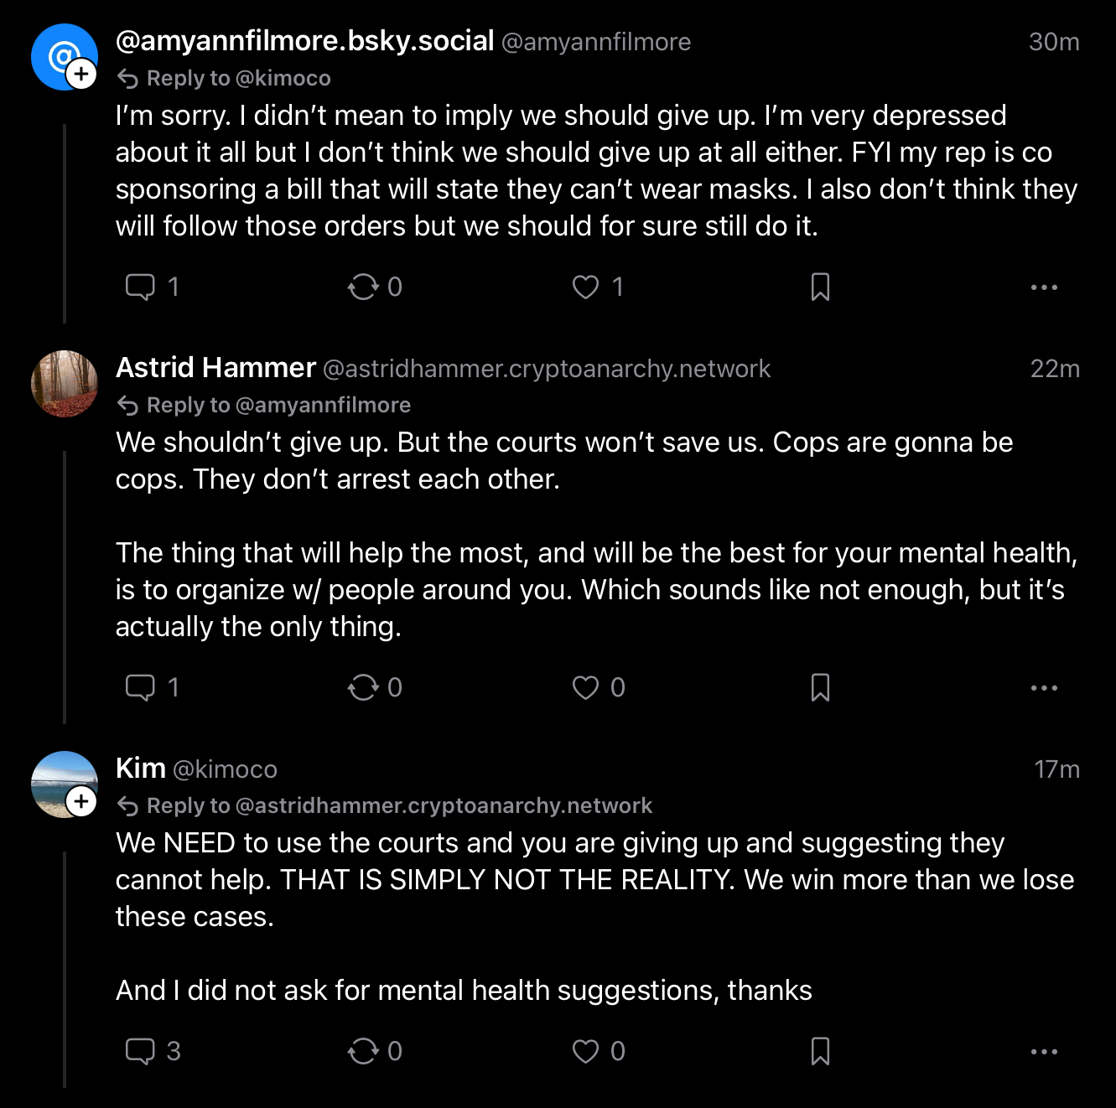The height and width of the screenshot is (1108, 1116).
Task: Follow amyannfilmore via avatar plus badge
Action: coord(81,74)
